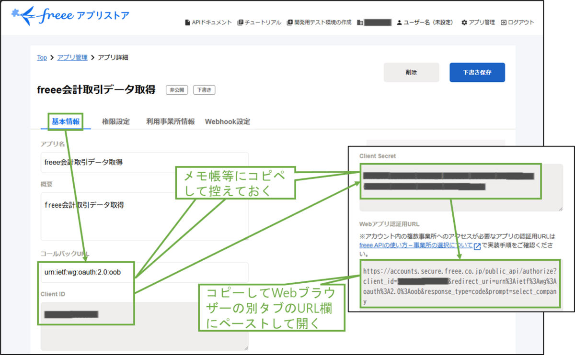575x355 pixels.
Task: Click the Webアプリ認証用URL label
Action: pyautogui.click(x=390, y=224)
